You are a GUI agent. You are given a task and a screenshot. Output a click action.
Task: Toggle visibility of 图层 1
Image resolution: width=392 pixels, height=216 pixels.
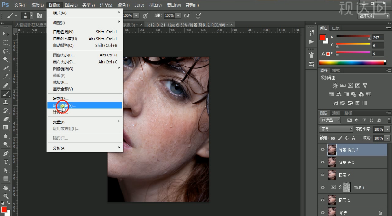coord(323,200)
